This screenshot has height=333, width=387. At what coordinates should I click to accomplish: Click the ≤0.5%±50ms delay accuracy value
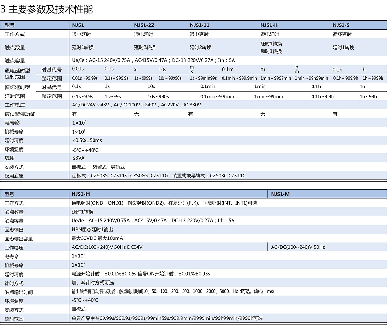click(x=87, y=140)
